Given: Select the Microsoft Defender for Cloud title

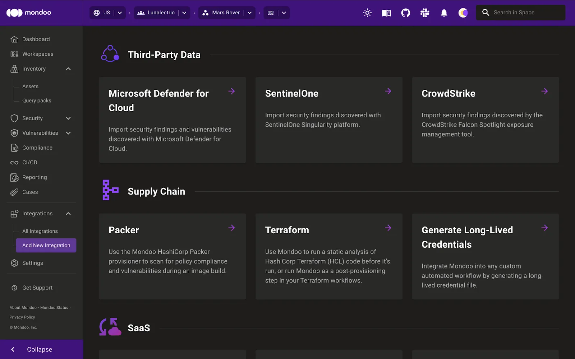Looking at the screenshot, I should [158, 101].
